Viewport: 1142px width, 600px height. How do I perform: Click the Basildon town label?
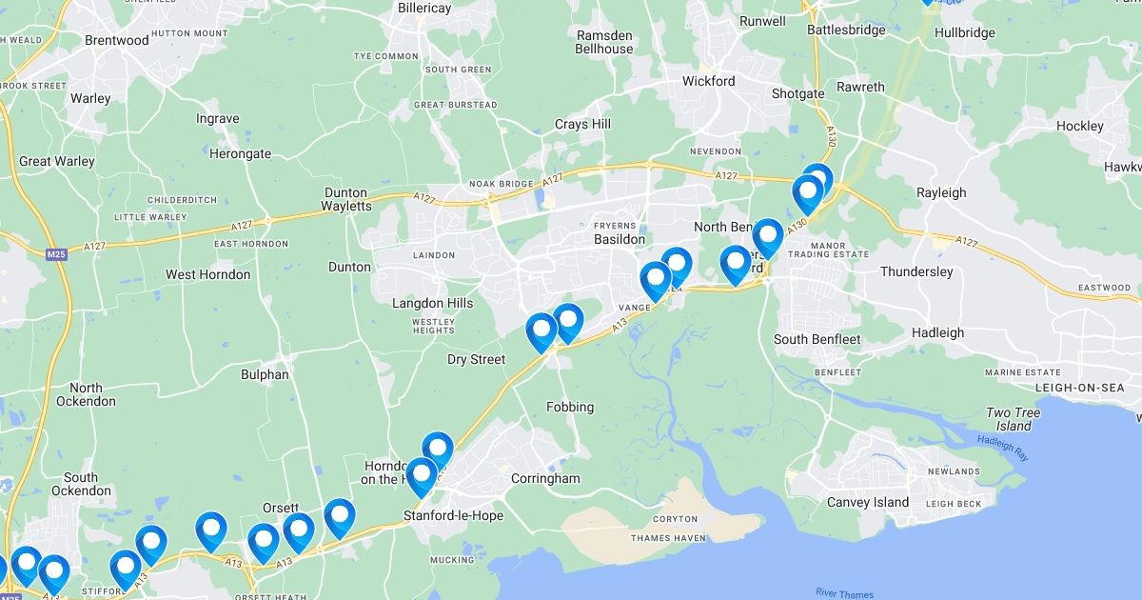coord(619,239)
